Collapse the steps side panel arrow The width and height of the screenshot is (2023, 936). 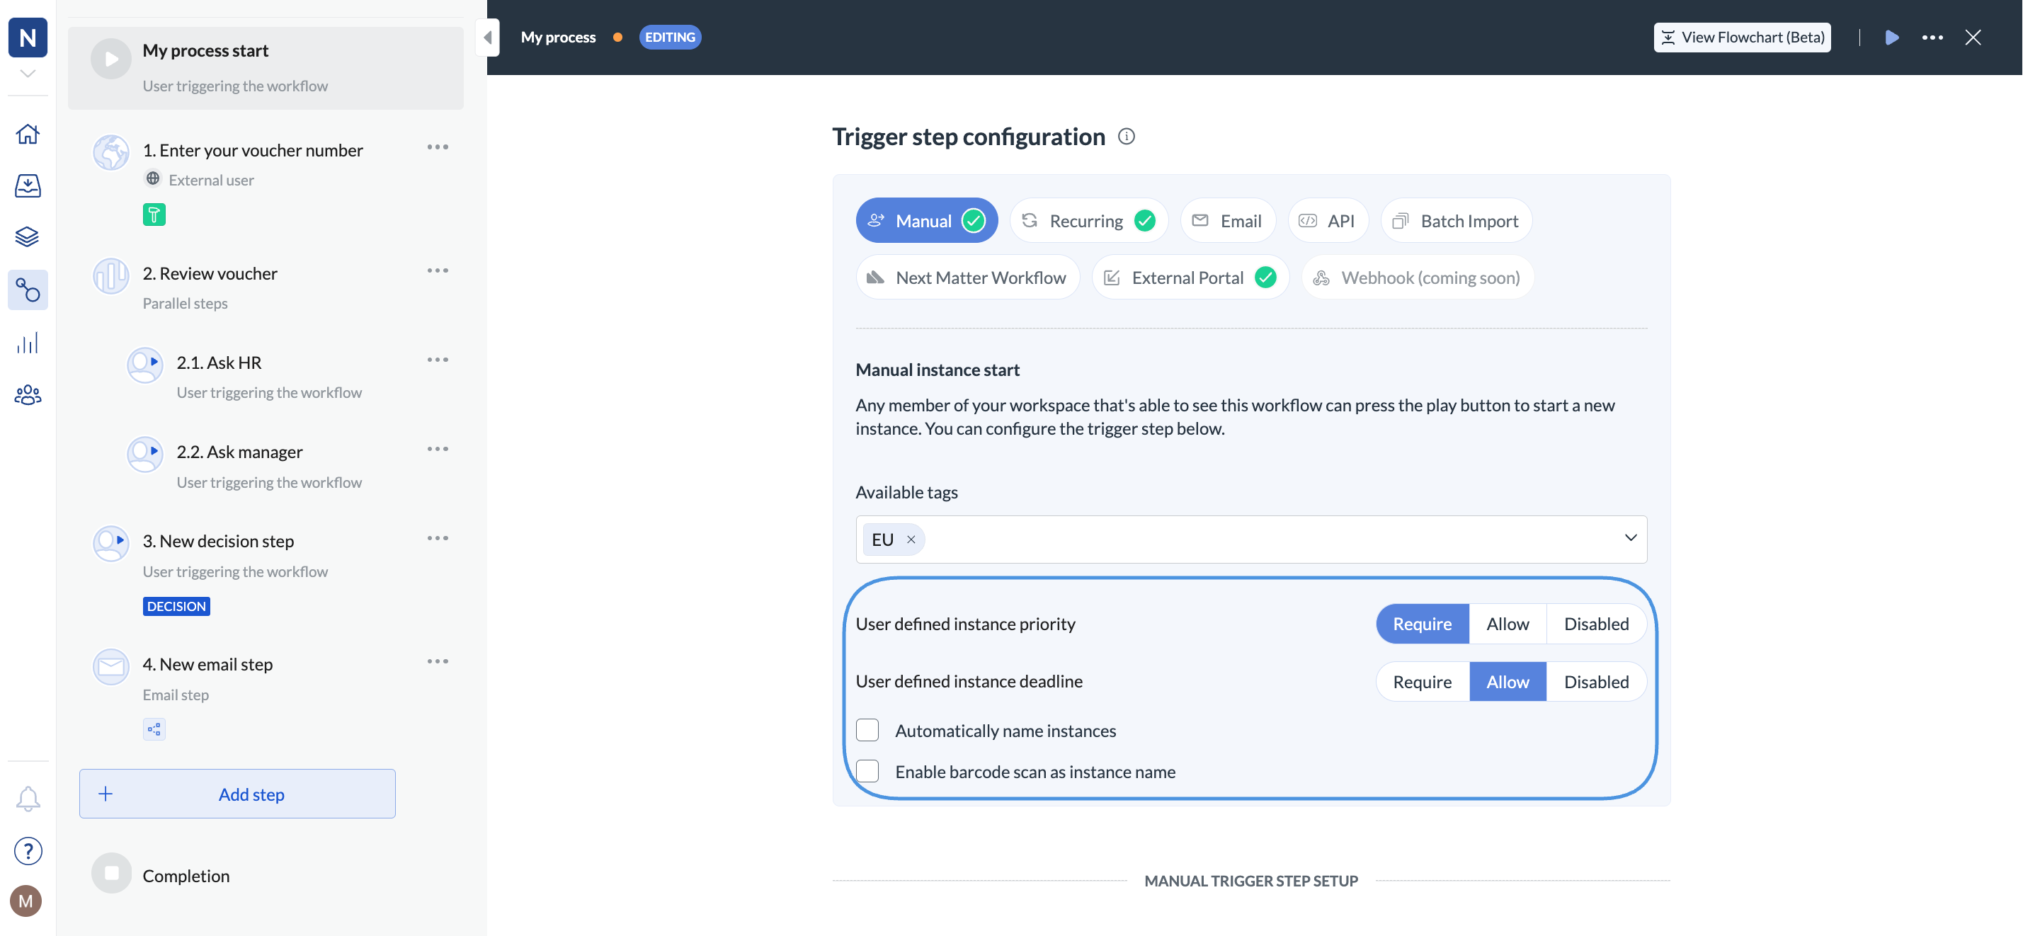pos(488,37)
